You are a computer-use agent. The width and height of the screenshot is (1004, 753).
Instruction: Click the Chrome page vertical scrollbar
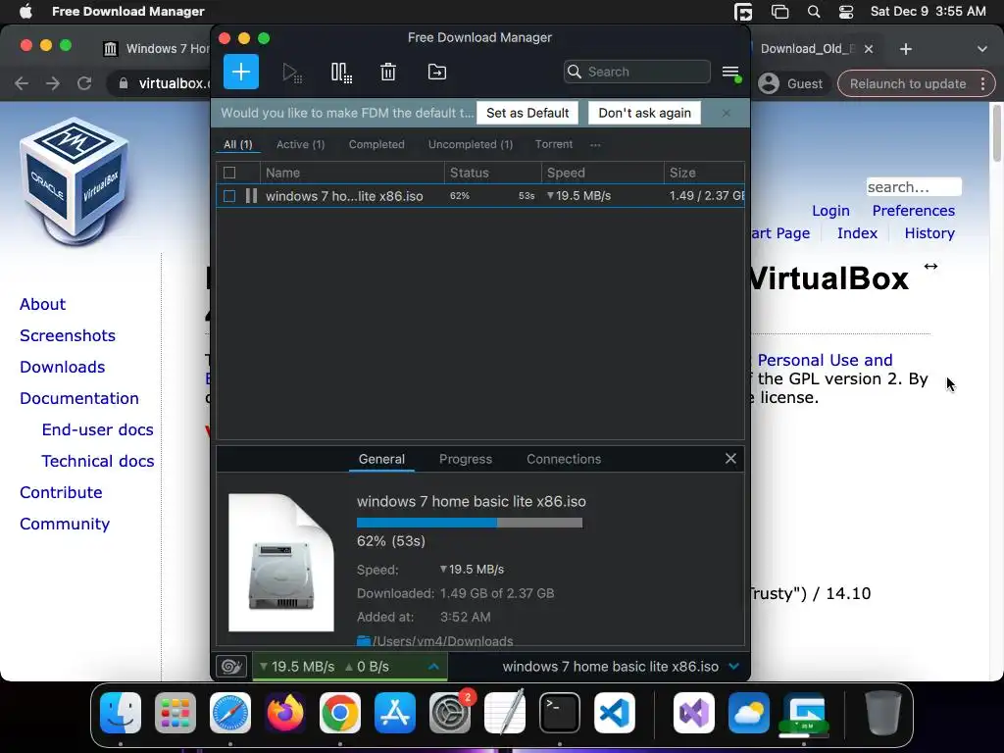pyautogui.click(x=996, y=133)
